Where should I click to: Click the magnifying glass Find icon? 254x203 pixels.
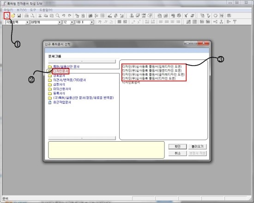point(58,16)
